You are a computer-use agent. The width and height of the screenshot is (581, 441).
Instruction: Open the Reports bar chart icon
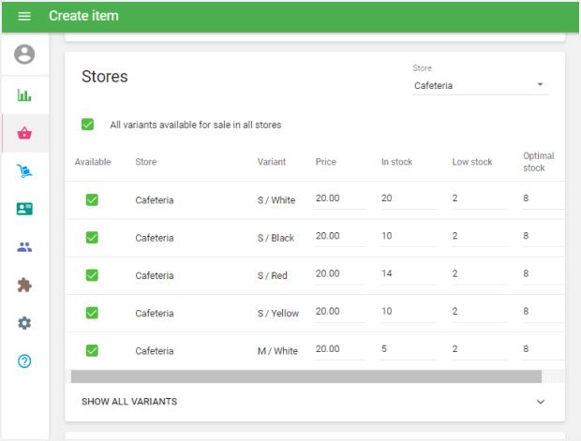[24, 96]
